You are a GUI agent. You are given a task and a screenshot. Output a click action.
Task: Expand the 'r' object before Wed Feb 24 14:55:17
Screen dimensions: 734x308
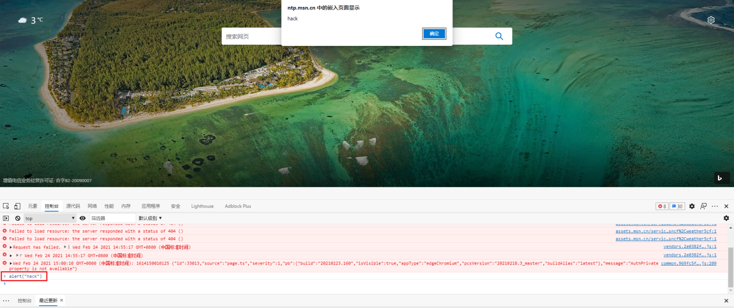click(18, 255)
